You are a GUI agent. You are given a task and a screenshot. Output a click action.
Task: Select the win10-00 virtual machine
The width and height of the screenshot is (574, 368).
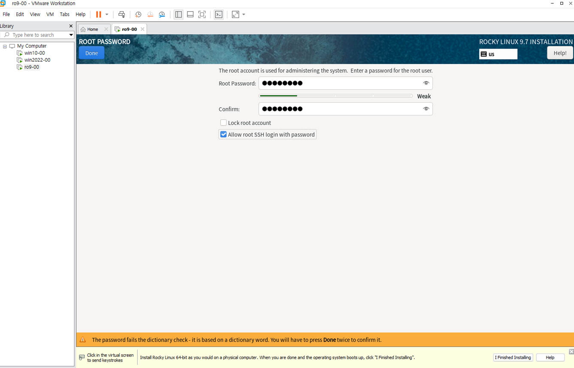coord(34,53)
